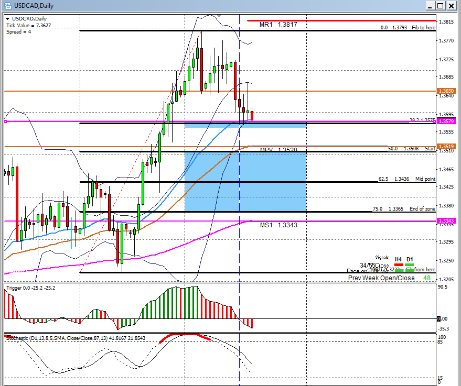The image size is (461, 386).
Task: Click the "50.0 1.3508 Start" fib label
Action: (412, 149)
